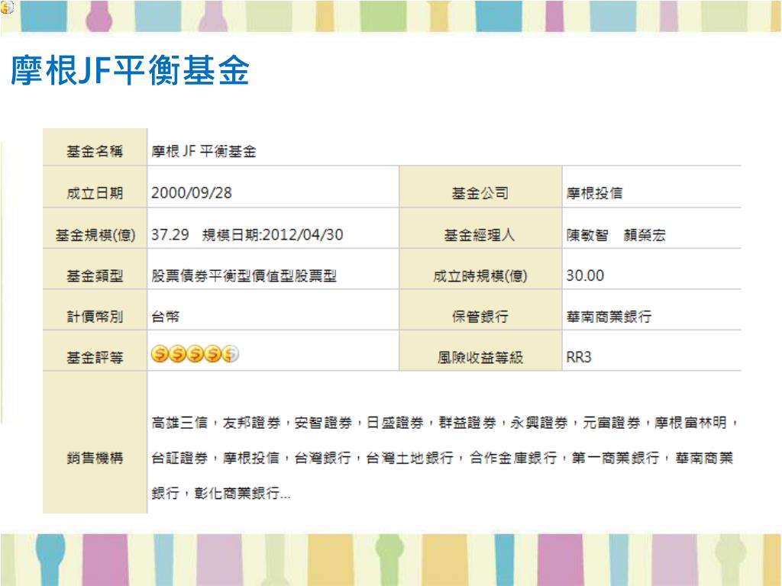Image resolution: width=782 pixels, height=586 pixels.
Task: Select the 風險收益等級 label cell
Action: 480,351
